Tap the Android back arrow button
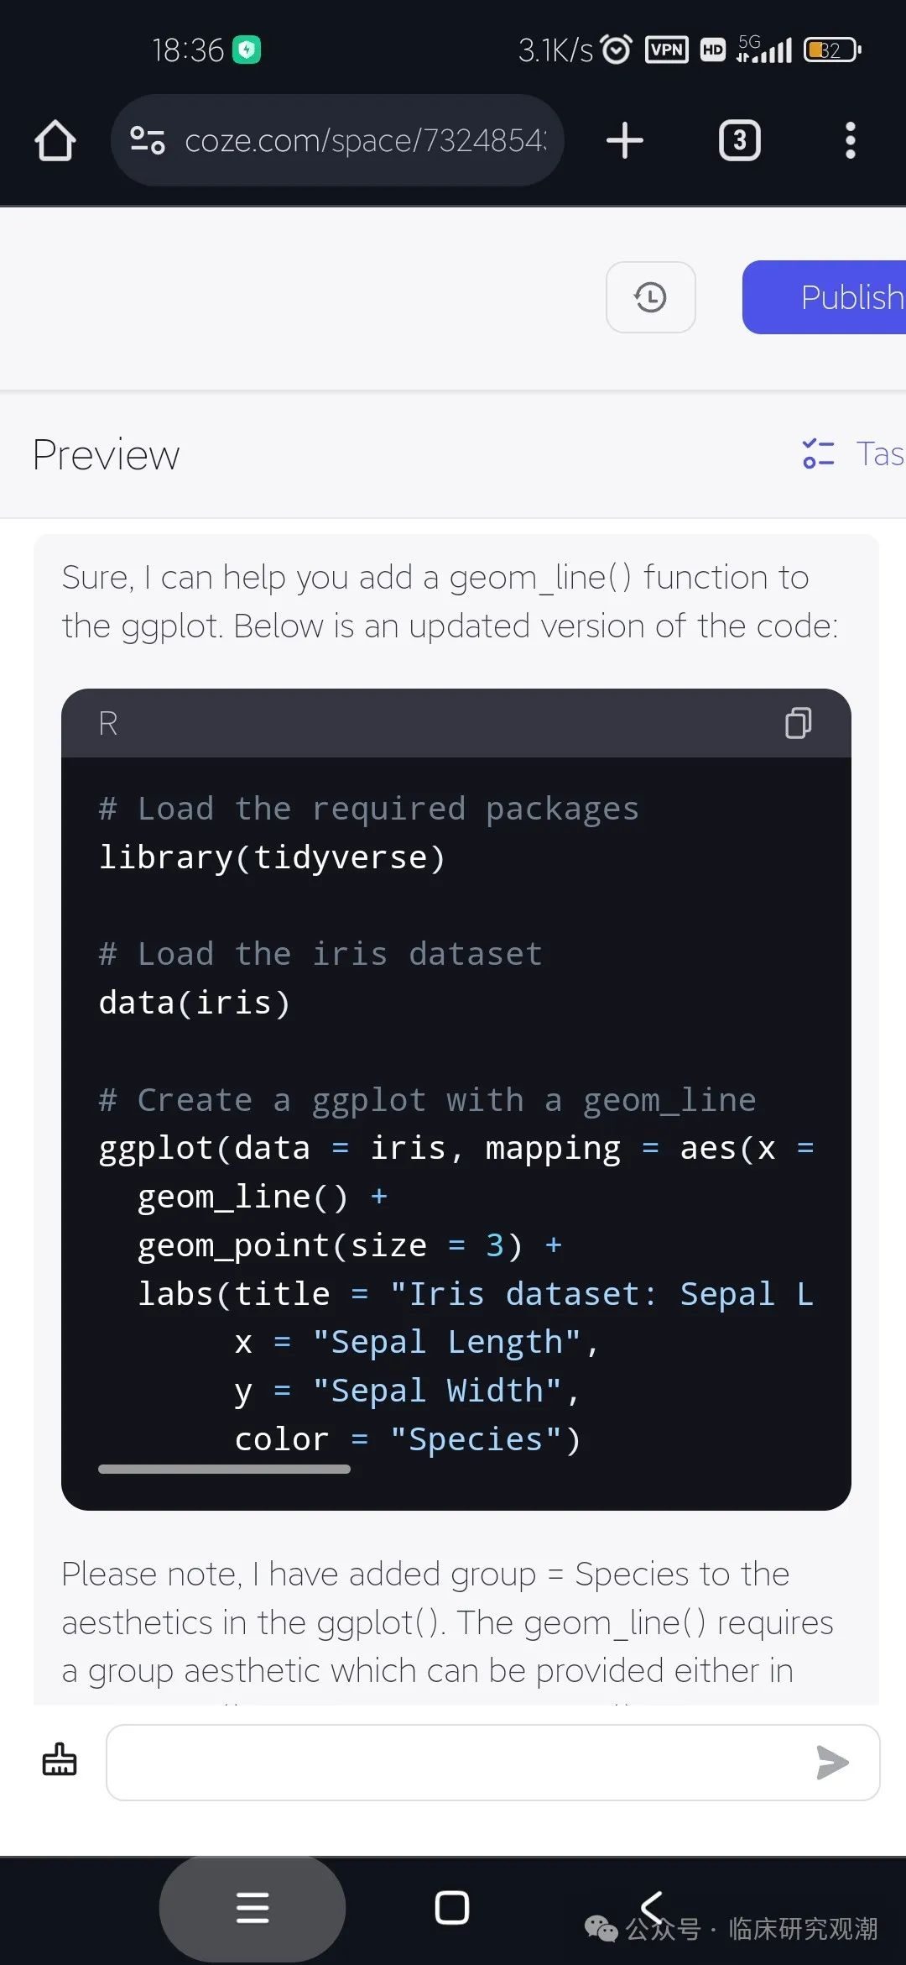Viewport: 906px width, 1965px height. pos(652,1906)
